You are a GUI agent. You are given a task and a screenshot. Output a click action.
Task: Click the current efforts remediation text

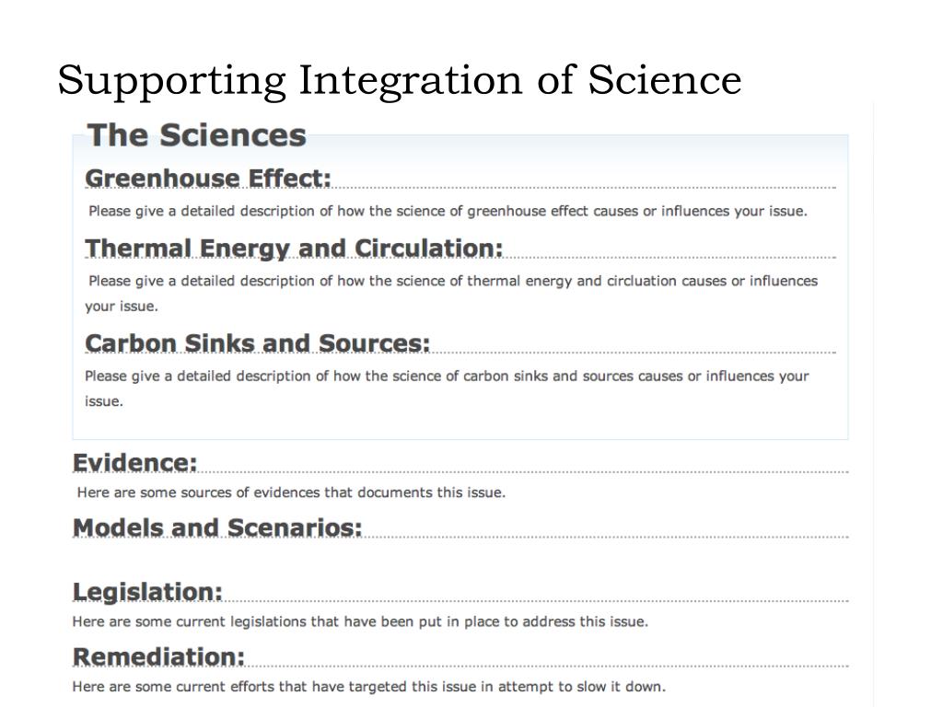coord(368,687)
